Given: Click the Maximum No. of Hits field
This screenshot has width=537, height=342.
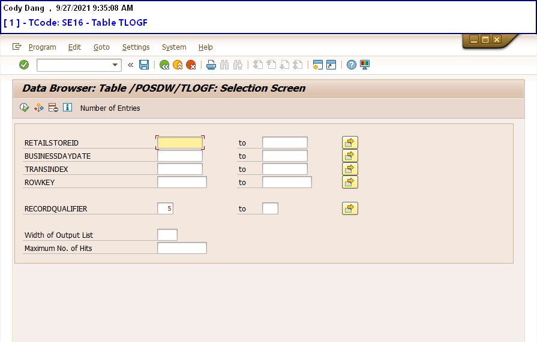Looking at the screenshot, I should point(182,248).
